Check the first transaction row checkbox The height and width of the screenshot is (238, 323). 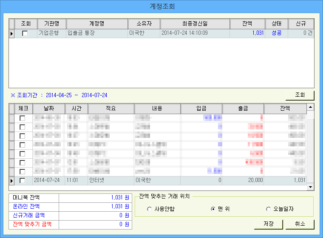pyautogui.click(x=23, y=118)
